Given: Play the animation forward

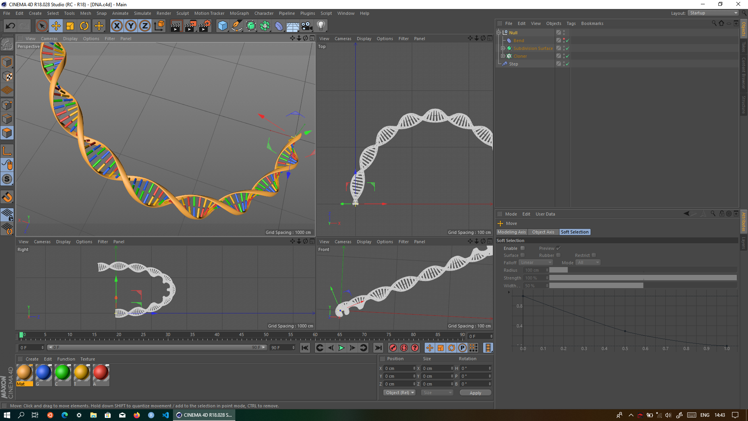Looking at the screenshot, I should click(x=341, y=348).
